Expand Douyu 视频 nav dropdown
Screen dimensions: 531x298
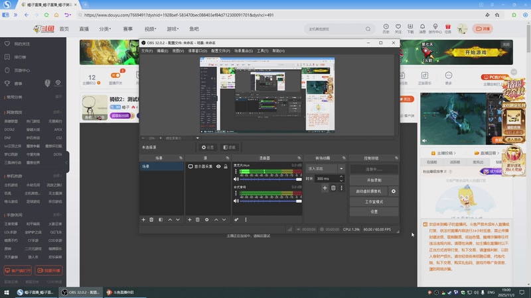151,29
